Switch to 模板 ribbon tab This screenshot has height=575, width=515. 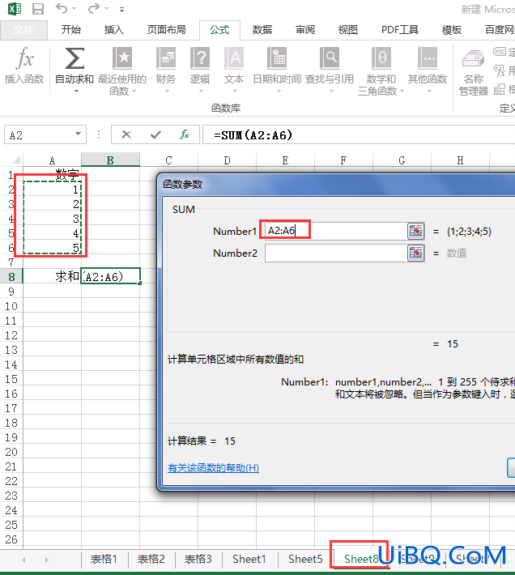click(x=452, y=30)
